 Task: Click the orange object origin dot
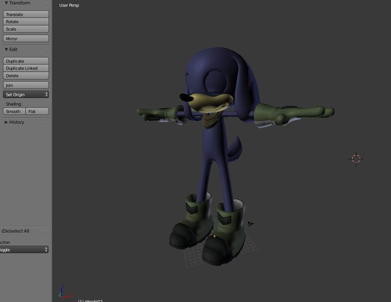tap(215, 236)
